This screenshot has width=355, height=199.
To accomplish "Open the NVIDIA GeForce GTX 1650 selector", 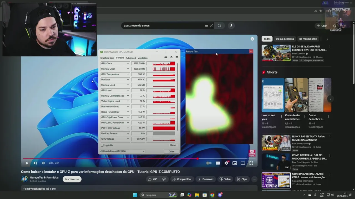I will tap(122, 151).
